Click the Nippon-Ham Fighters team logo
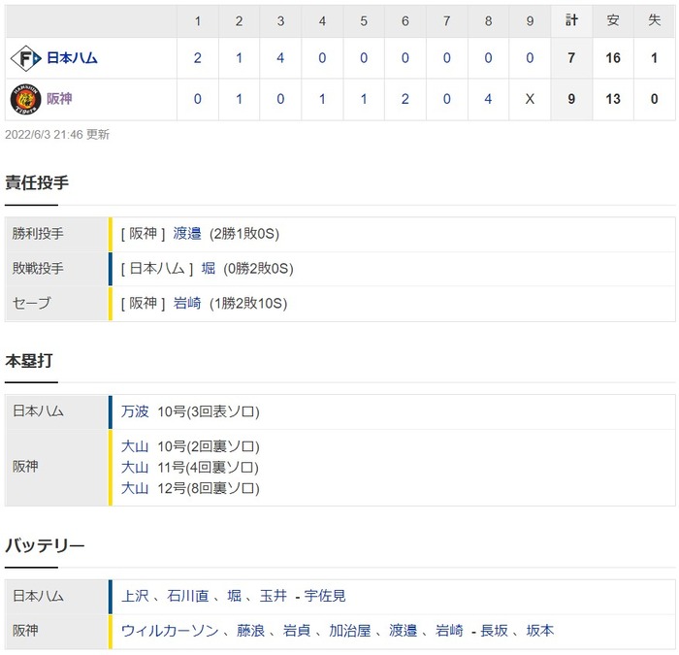 pos(25,58)
